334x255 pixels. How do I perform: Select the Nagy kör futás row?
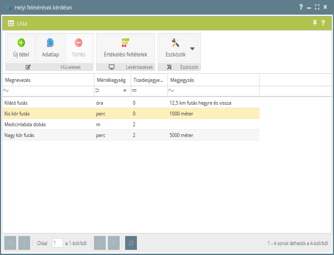tap(48, 135)
